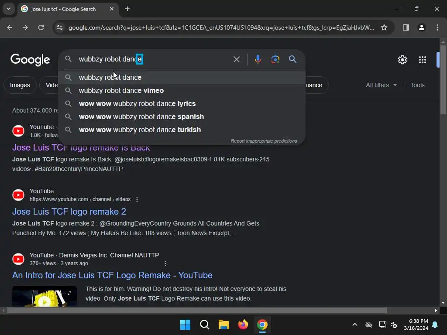447x335 pixels.
Task: Click the address bar URL
Action: click(221, 27)
